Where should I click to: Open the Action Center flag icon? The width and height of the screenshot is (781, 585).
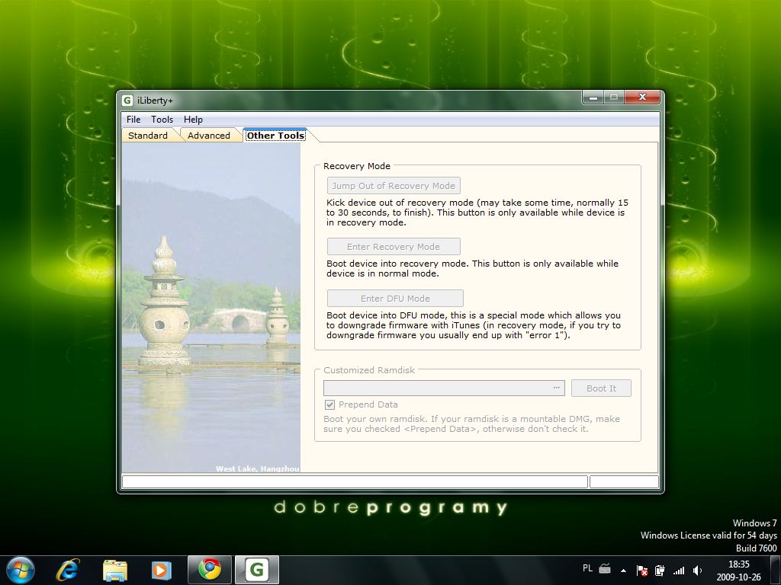[x=642, y=570]
